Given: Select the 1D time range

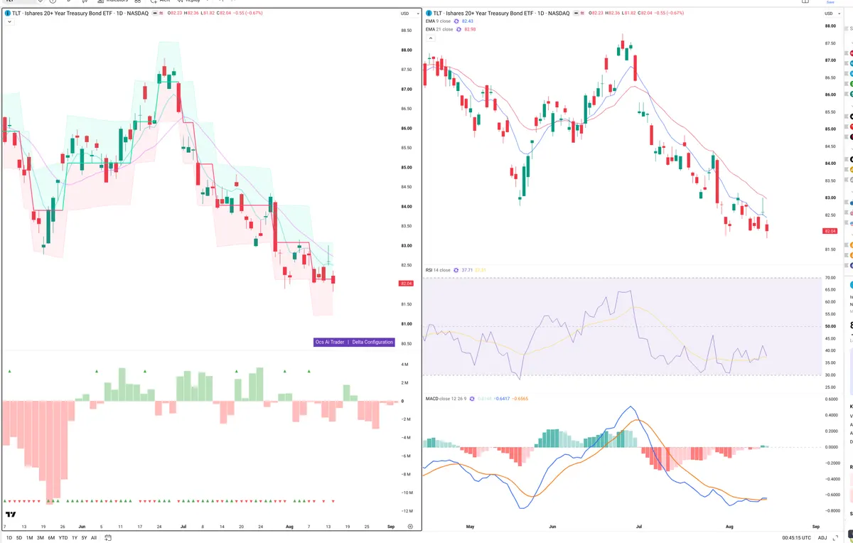Looking at the screenshot, I should [9, 538].
